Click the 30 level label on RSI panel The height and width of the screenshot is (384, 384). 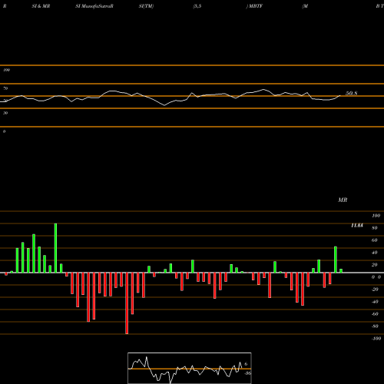(5, 113)
